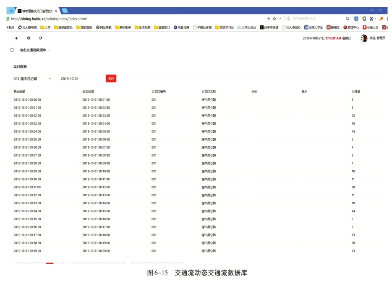Click the 交叉口编号 column header
This screenshot has width=392, height=281.
tap(159, 92)
